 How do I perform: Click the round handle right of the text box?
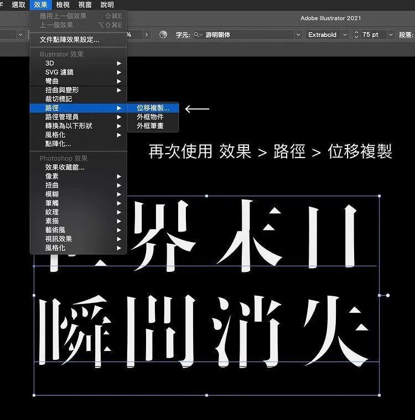tap(388, 295)
